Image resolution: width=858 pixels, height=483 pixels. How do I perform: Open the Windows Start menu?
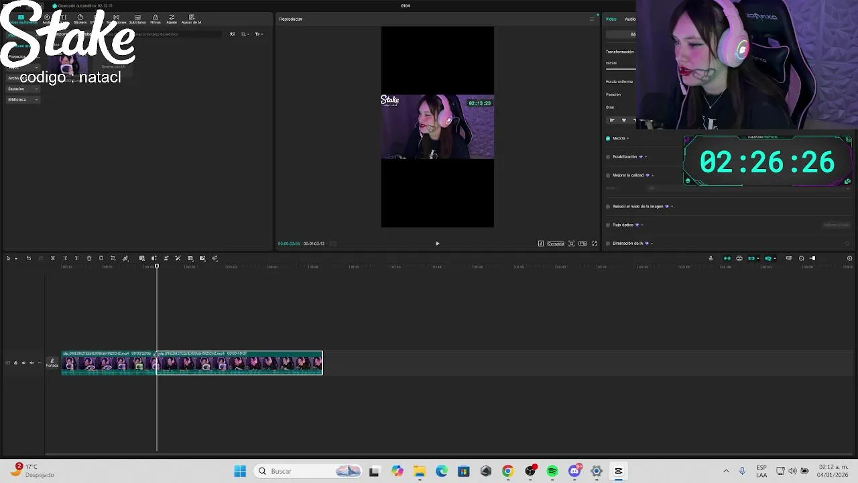click(x=240, y=471)
